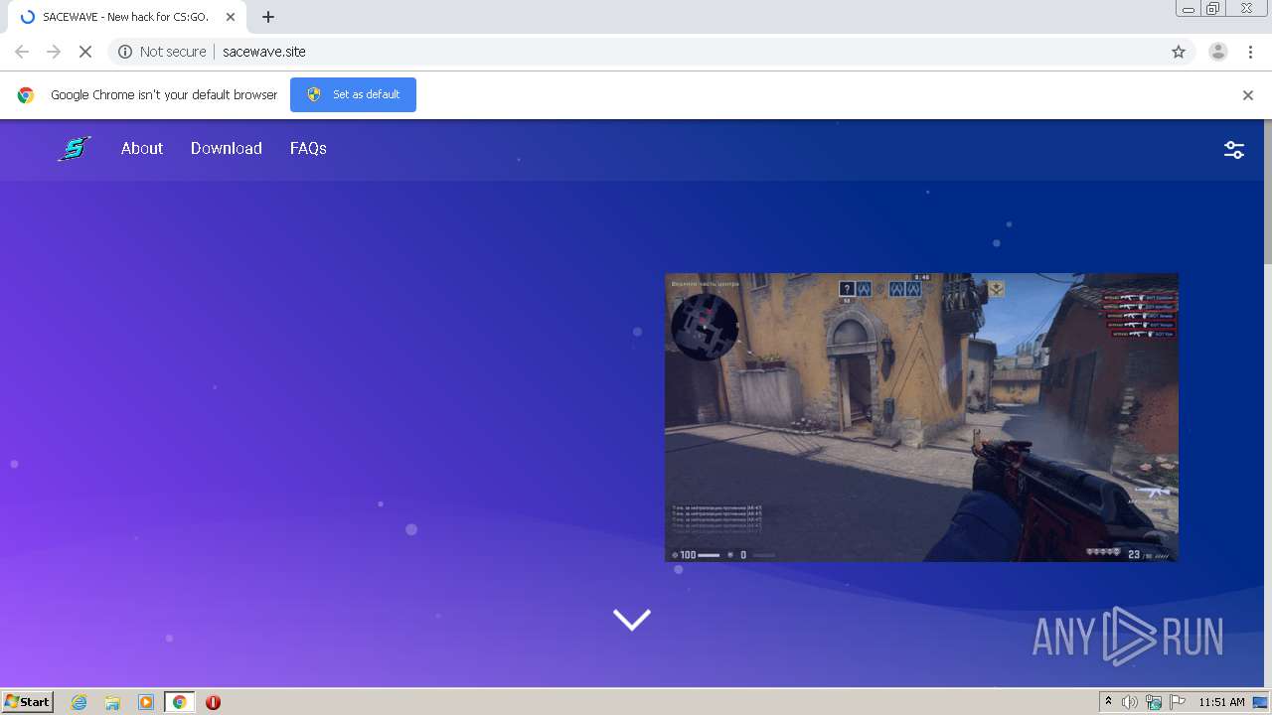Show hidden system tray icons
This screenshot has width=1272, height=715.
1109,702
